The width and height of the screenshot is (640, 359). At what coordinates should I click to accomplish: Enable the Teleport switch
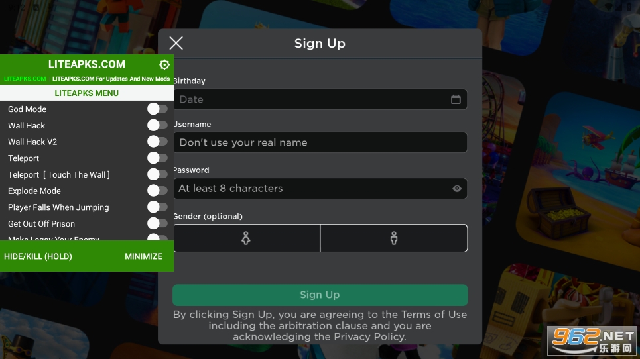pos(158,158)
